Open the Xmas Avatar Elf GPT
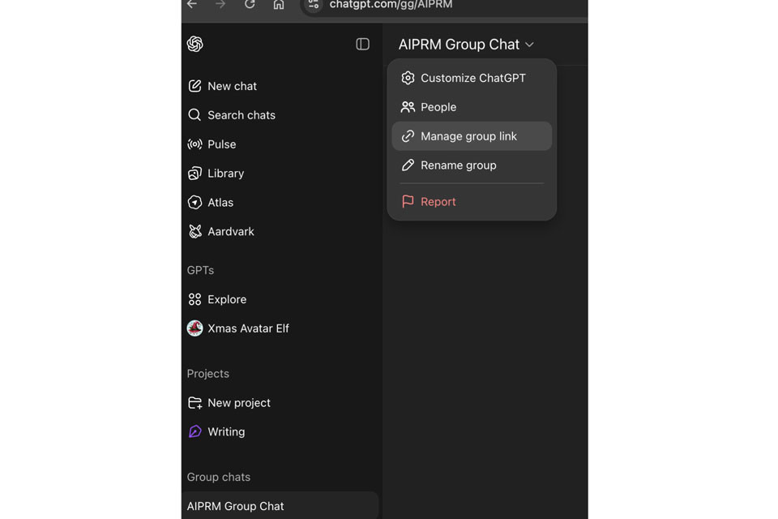 click(247, 328)
